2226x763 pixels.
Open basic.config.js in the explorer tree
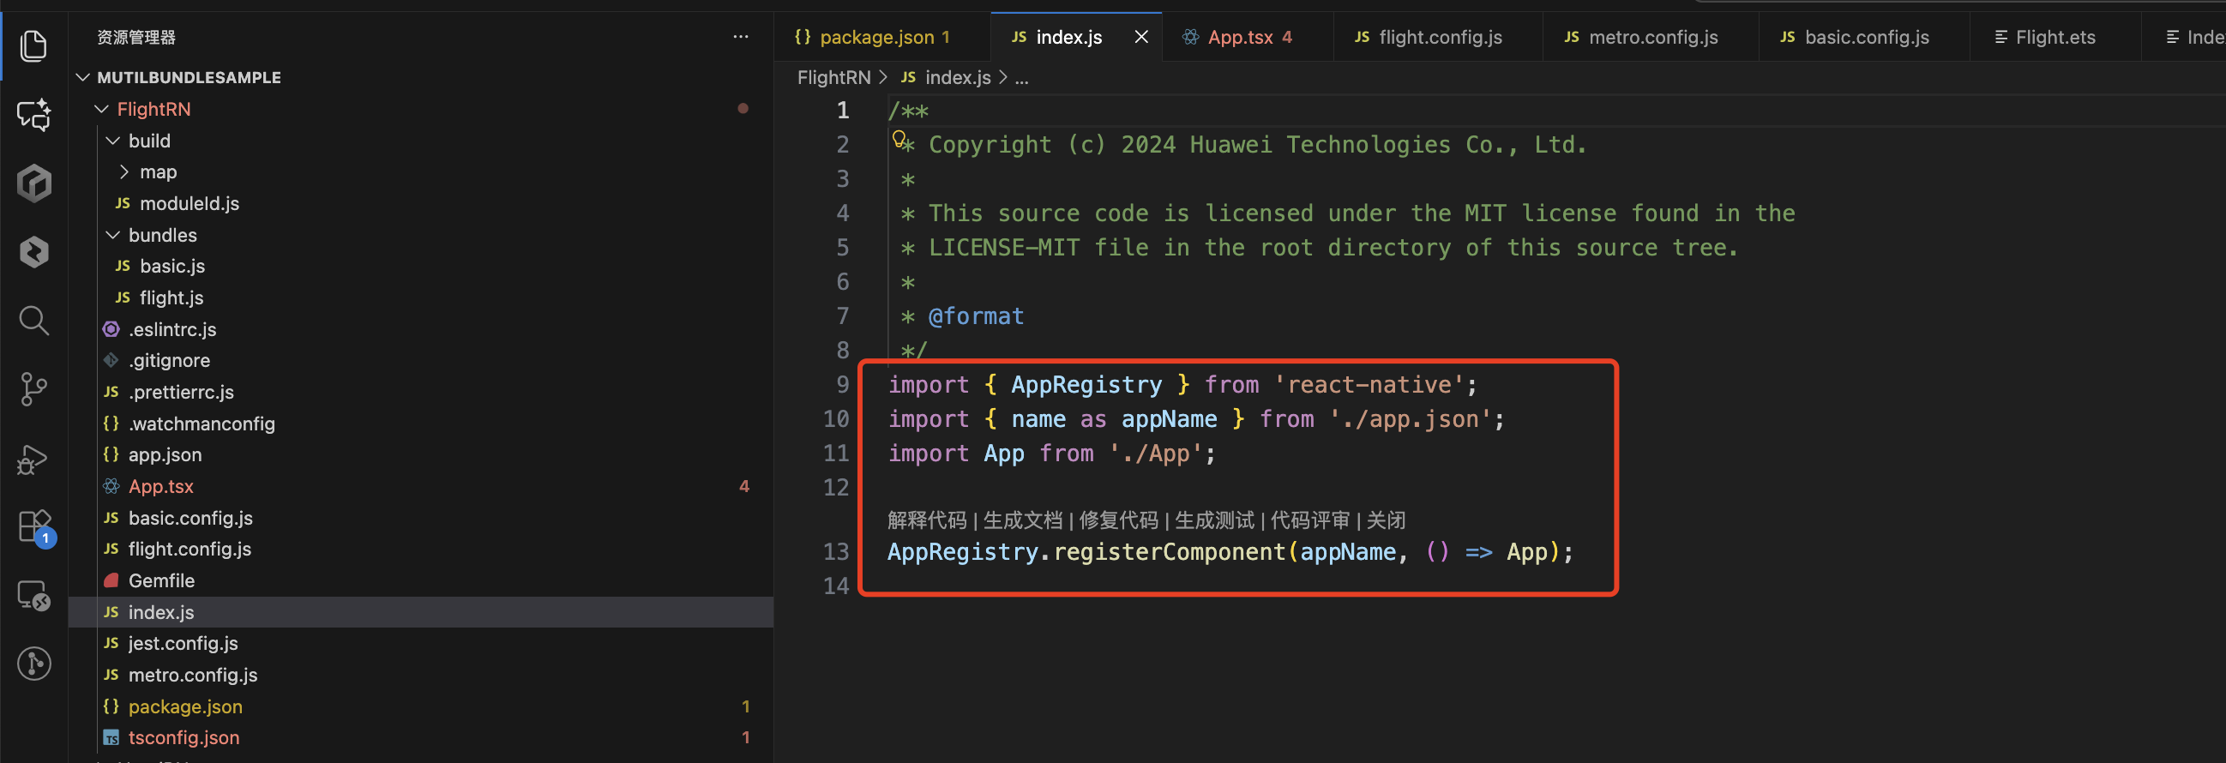click(x=190, y=518)
